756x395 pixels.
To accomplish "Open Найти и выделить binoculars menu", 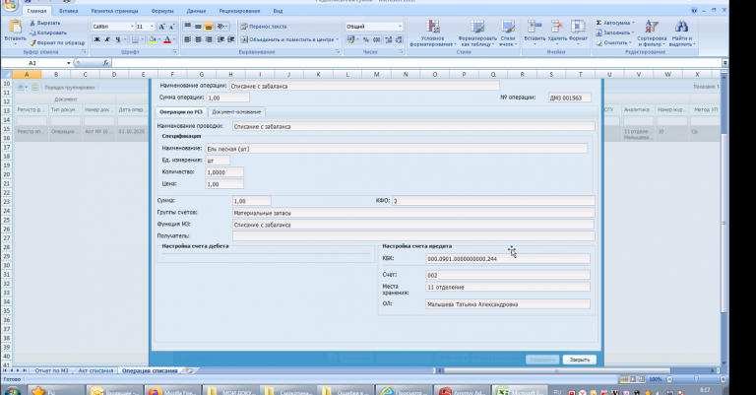I will pos(681,33).
